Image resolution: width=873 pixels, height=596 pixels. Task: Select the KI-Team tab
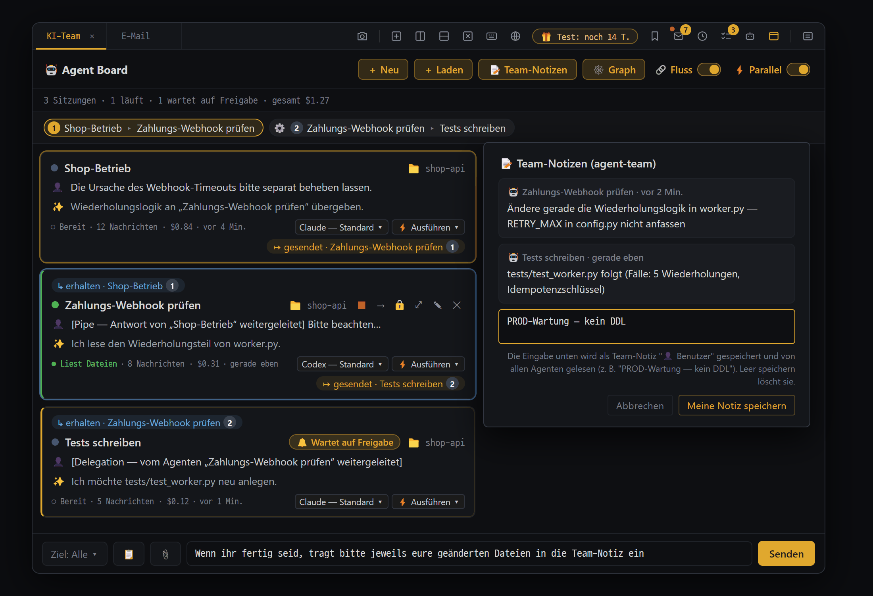click(63, 36)
